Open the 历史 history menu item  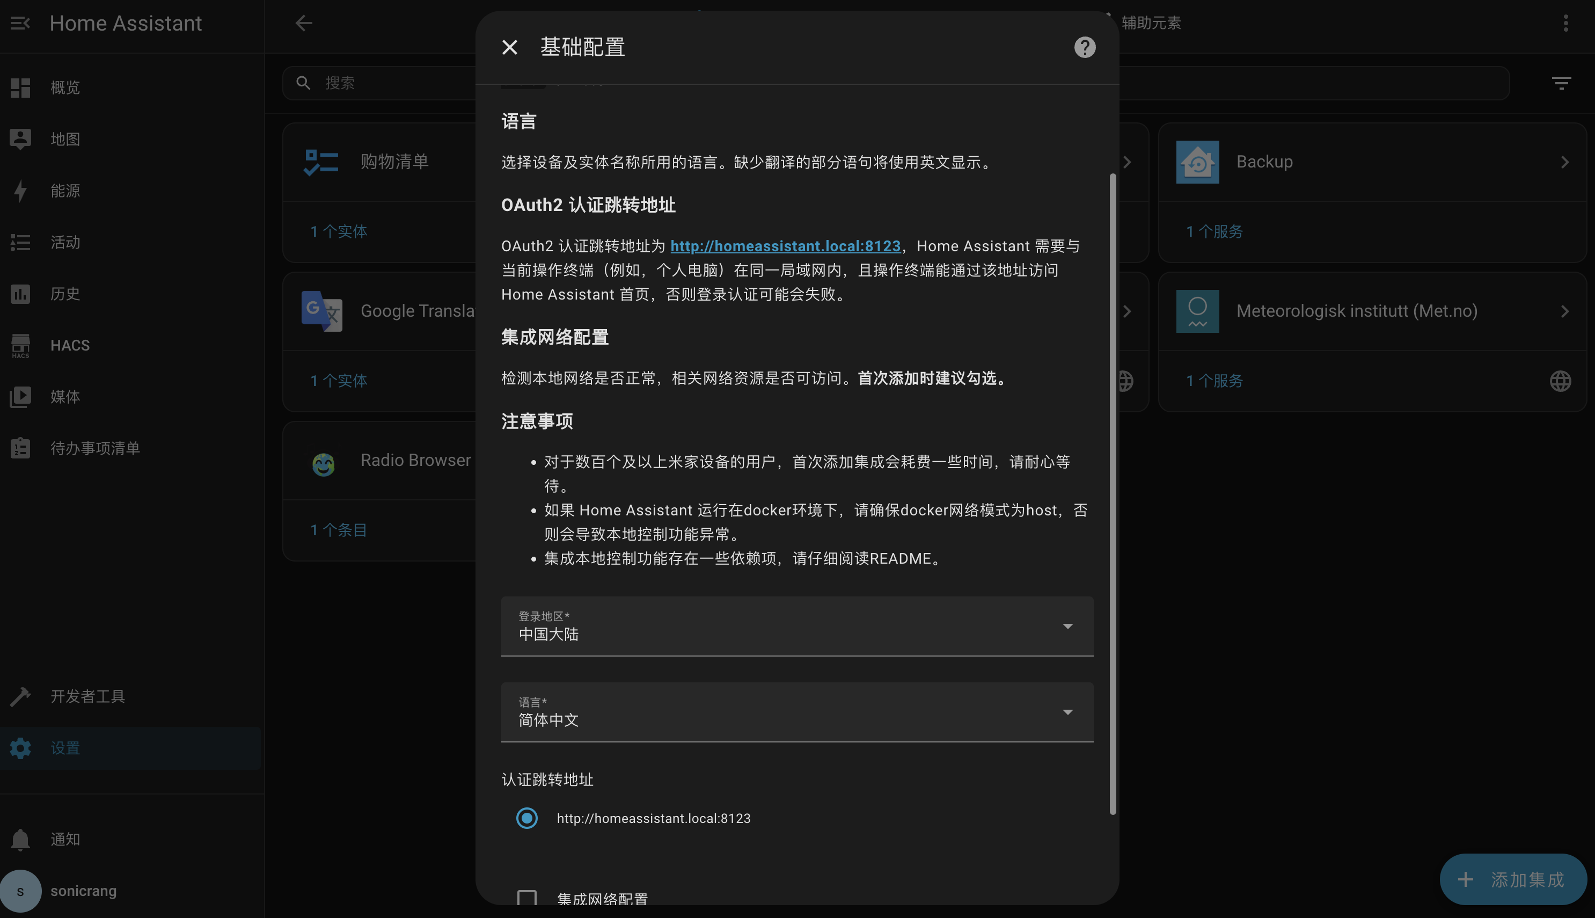tap(65, 294)
